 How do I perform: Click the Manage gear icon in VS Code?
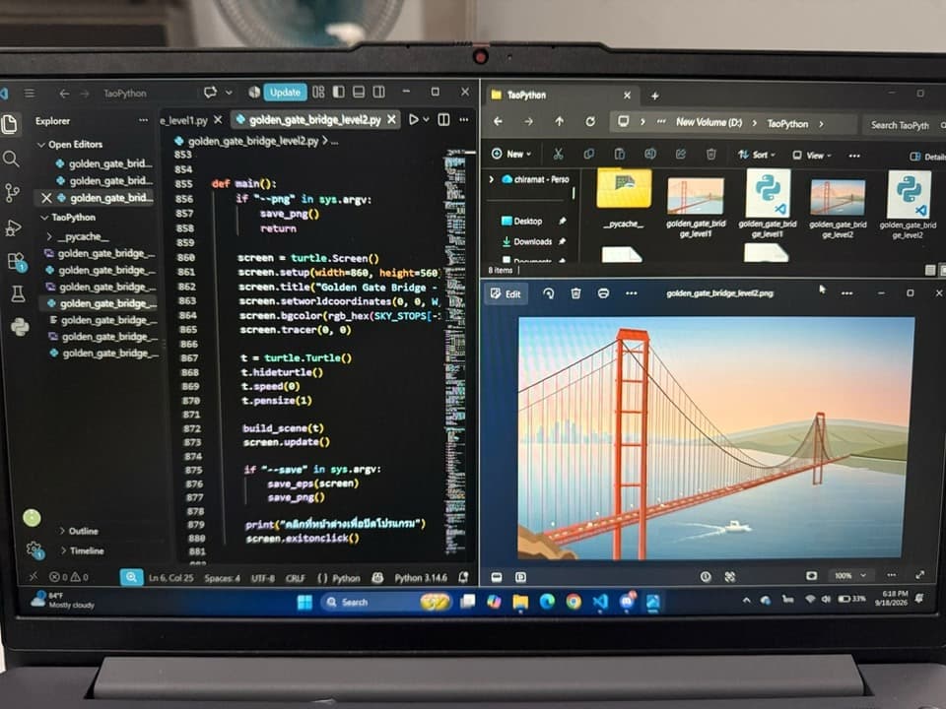click(x=34, y=549)
